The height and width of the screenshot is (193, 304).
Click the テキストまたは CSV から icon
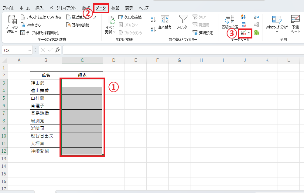(23, 17)
